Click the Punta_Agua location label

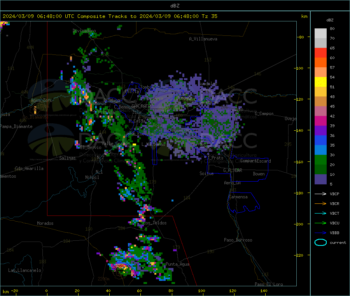coord(177,264)
